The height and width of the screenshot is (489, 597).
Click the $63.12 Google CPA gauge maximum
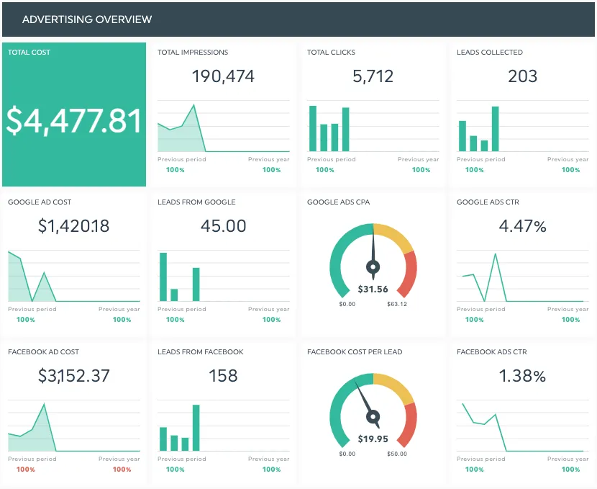click(397, 304)
